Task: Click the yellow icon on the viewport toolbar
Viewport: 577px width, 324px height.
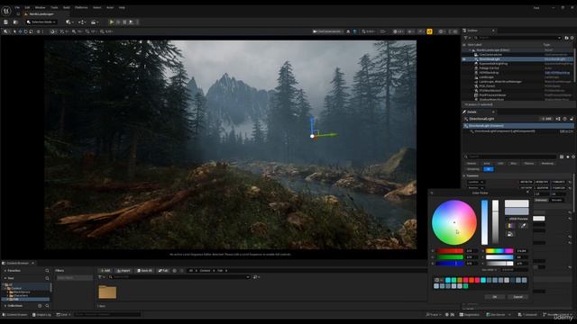Action: [429, 31]
